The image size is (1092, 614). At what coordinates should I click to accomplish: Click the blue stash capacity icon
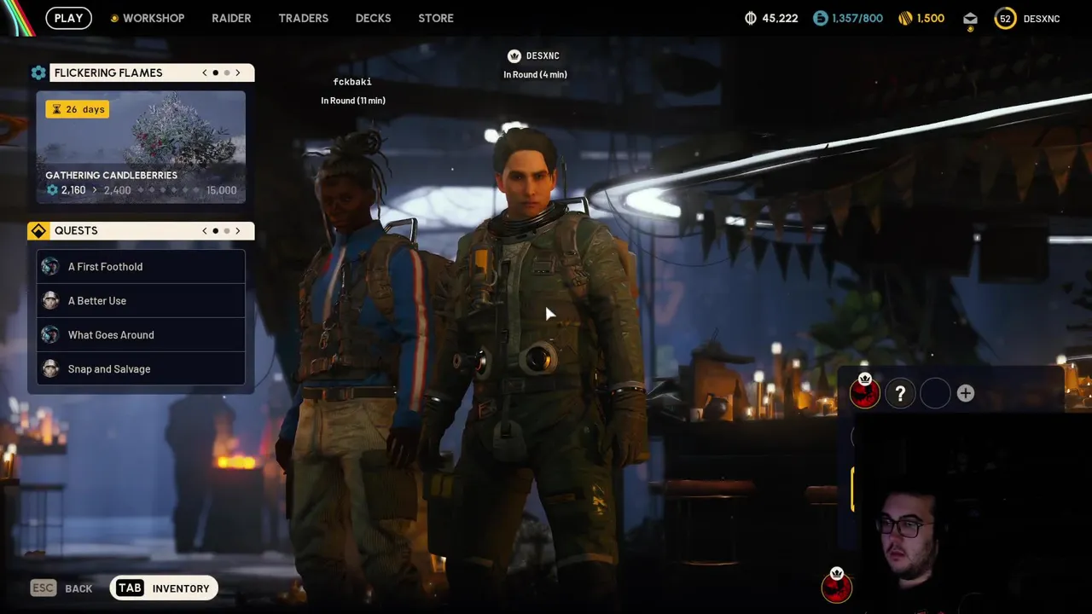(x=820, y=18)
